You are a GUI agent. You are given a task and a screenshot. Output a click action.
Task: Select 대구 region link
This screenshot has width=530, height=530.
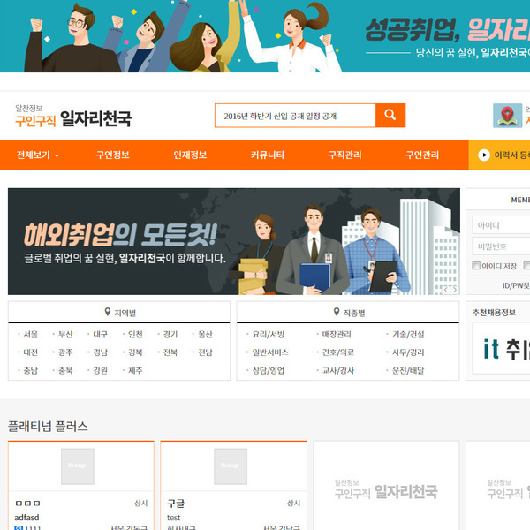[101, 334]
